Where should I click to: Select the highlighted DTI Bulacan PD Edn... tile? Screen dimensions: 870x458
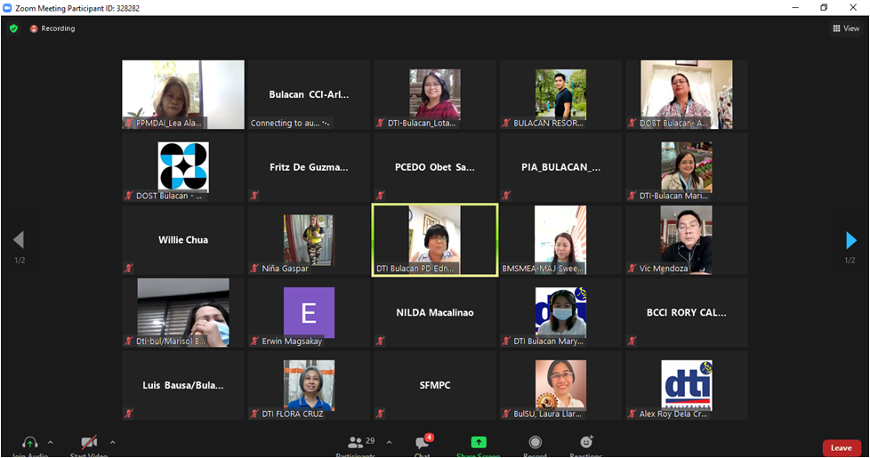pos(435,240)
